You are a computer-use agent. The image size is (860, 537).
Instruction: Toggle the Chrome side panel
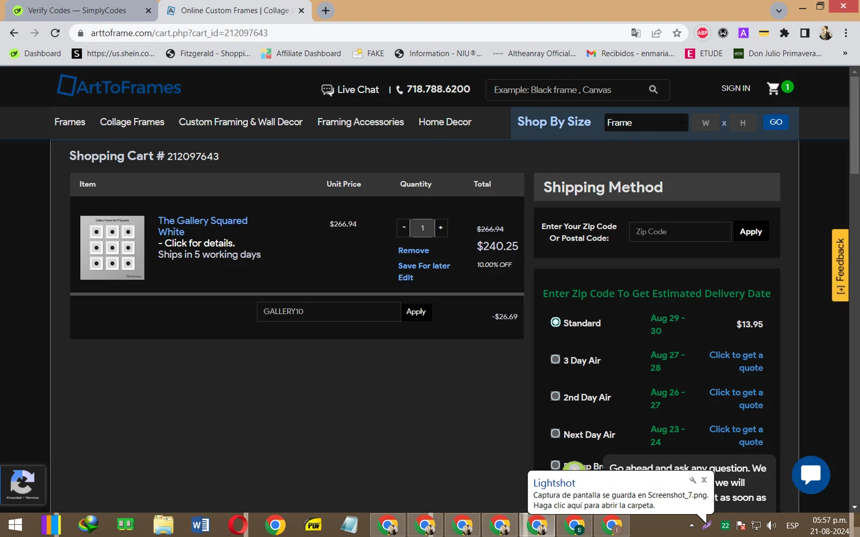pyautogui.click(x=805, y=33)
